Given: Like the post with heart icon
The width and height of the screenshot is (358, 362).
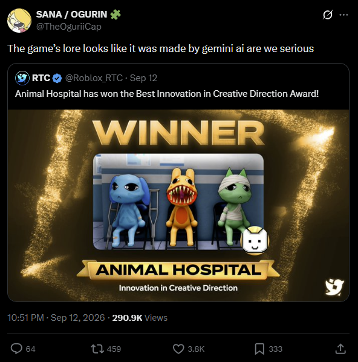Looking at the screenshot, I should pos(178,349).
